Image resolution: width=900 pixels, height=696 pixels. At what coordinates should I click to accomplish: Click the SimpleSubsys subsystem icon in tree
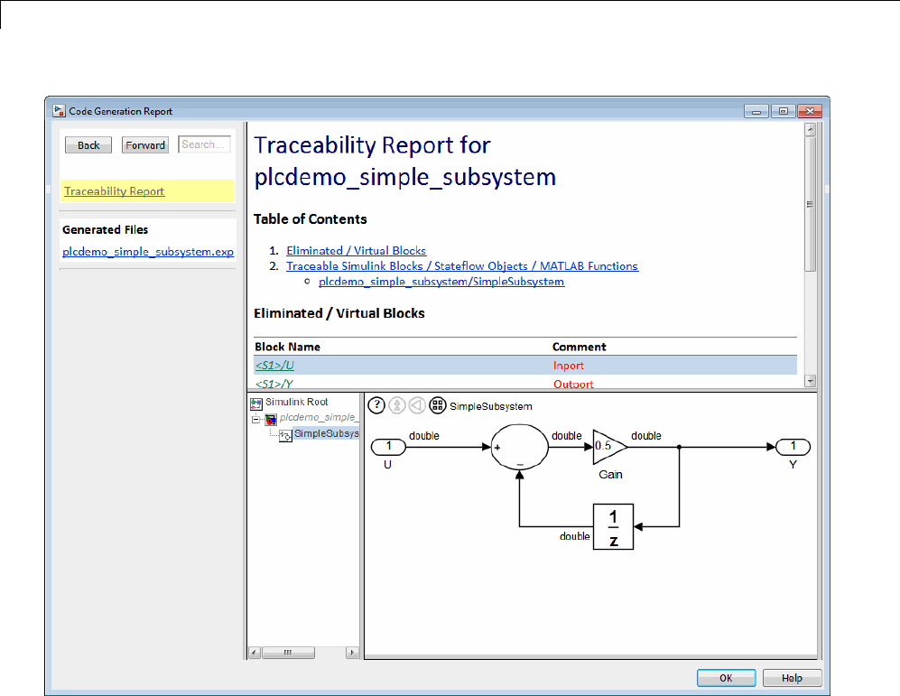285,436
